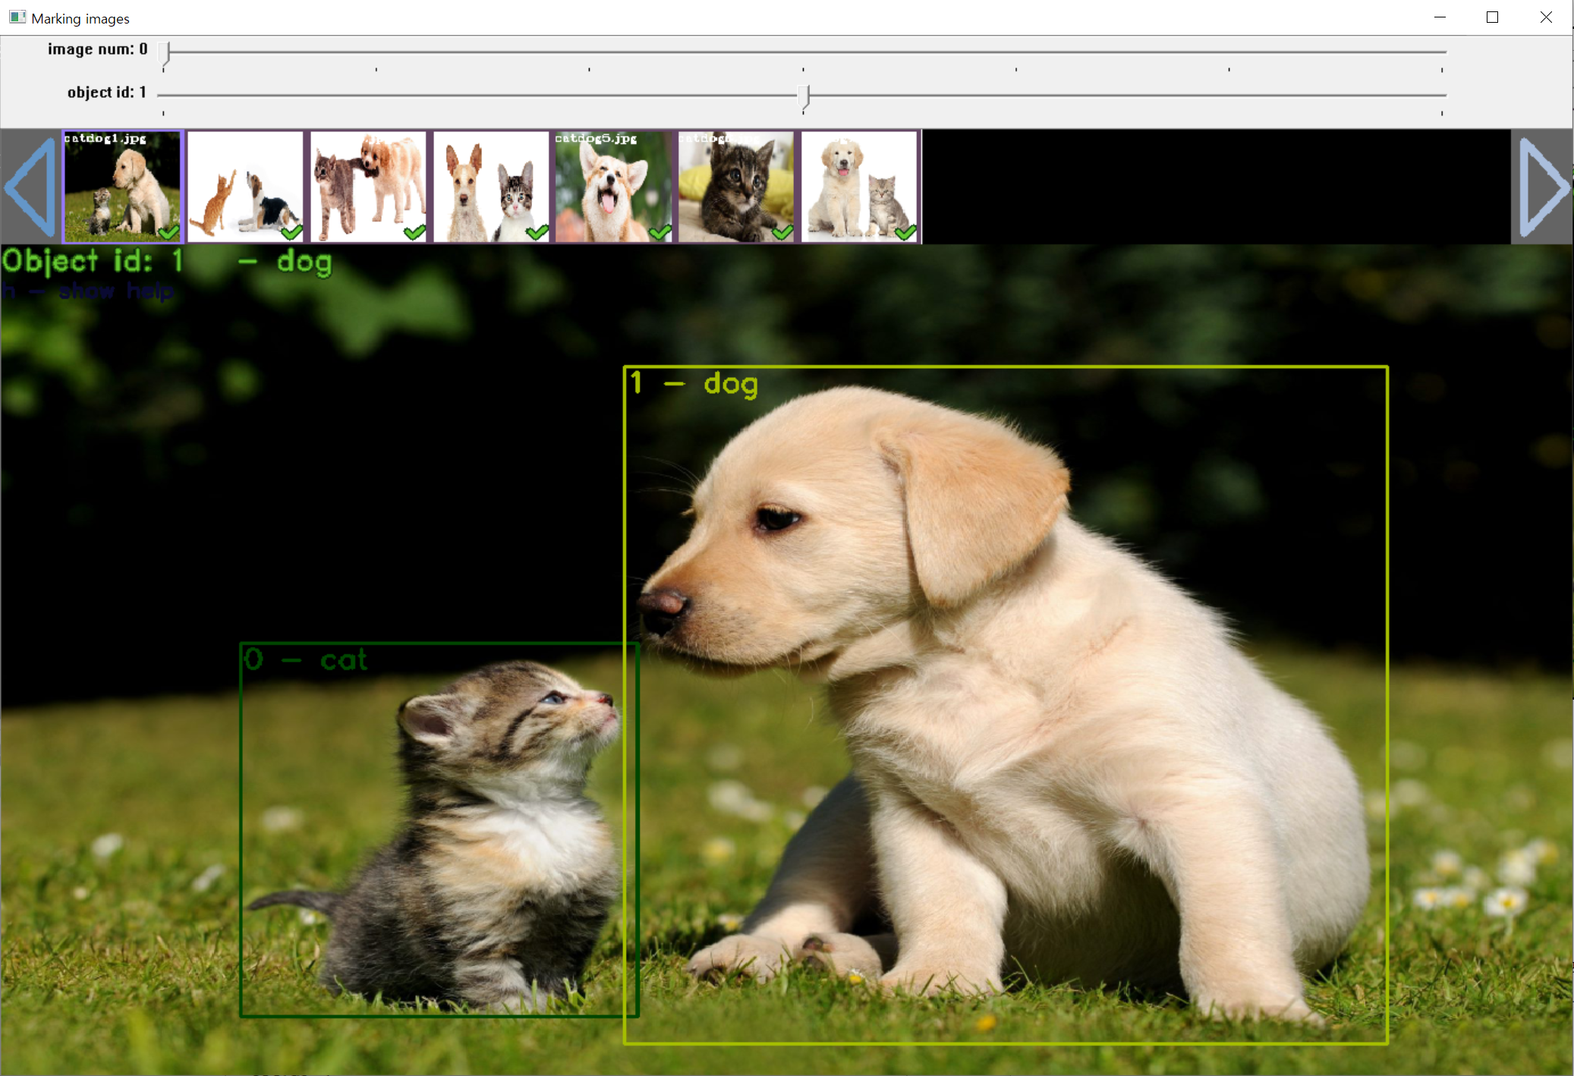Screen dimensions: 1574x1076
Task: Select the third thumbnail with spaniel puppy
Action: pyautogui.click(x=368, y=187)
